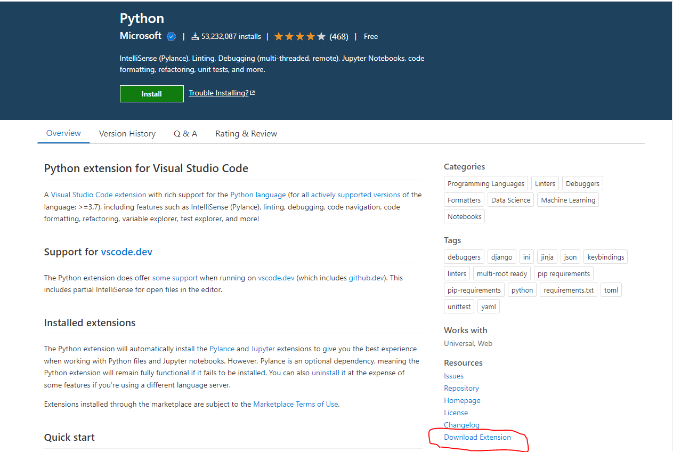
Task: Open the Visual Studio Code extension link
Action: [x=99, y=195]
